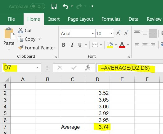Click the Average label cell

point(72,127)
